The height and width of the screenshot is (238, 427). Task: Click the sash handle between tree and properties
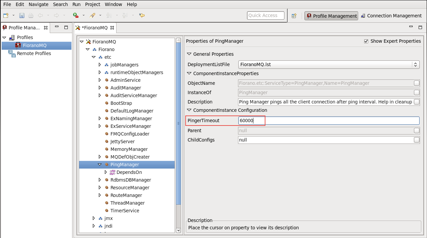coord(183,135)
